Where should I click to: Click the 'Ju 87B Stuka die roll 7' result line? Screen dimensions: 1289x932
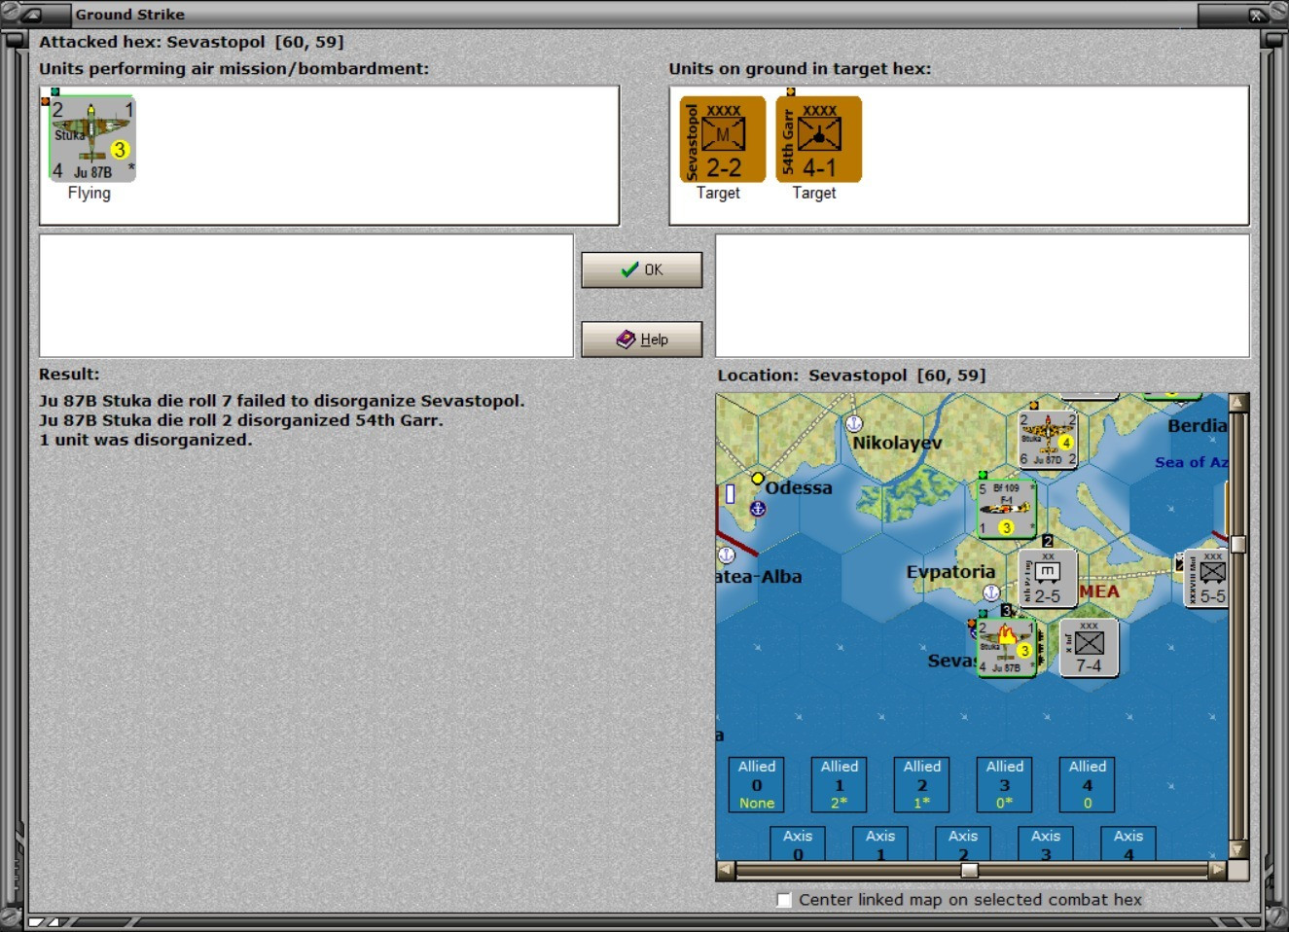(x=282, y=401)
